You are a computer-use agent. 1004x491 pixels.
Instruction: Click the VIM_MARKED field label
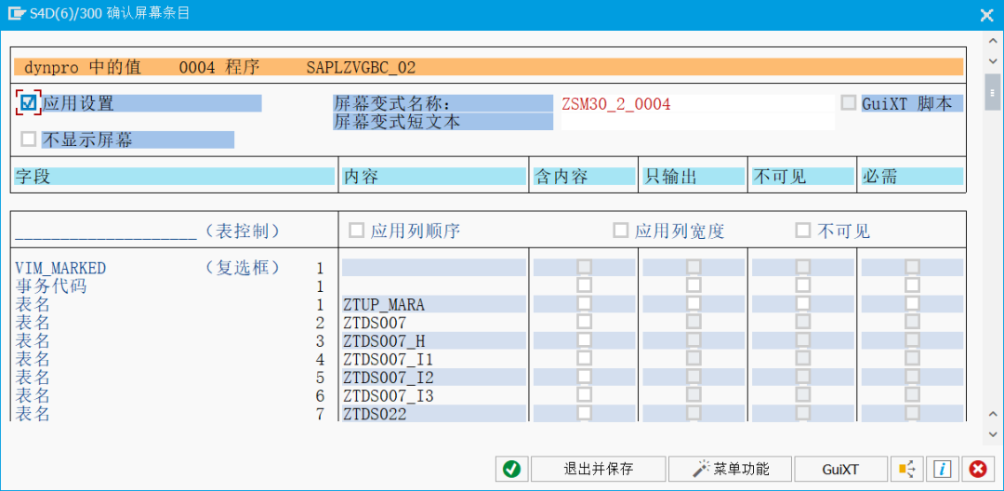(60, 268)
